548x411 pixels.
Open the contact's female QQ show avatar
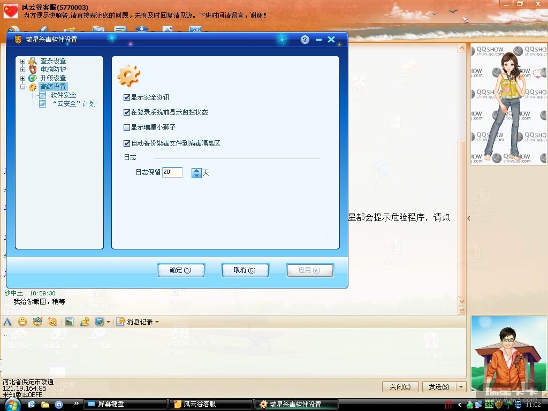coord(509,104)
